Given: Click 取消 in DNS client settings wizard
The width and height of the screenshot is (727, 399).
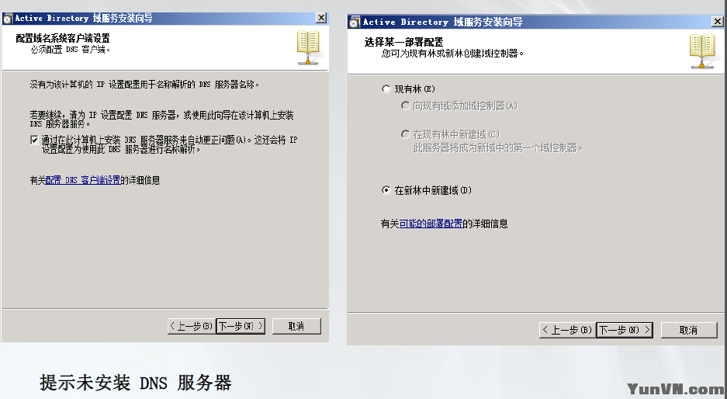Looking at the screenshot, I should (296, 326).
